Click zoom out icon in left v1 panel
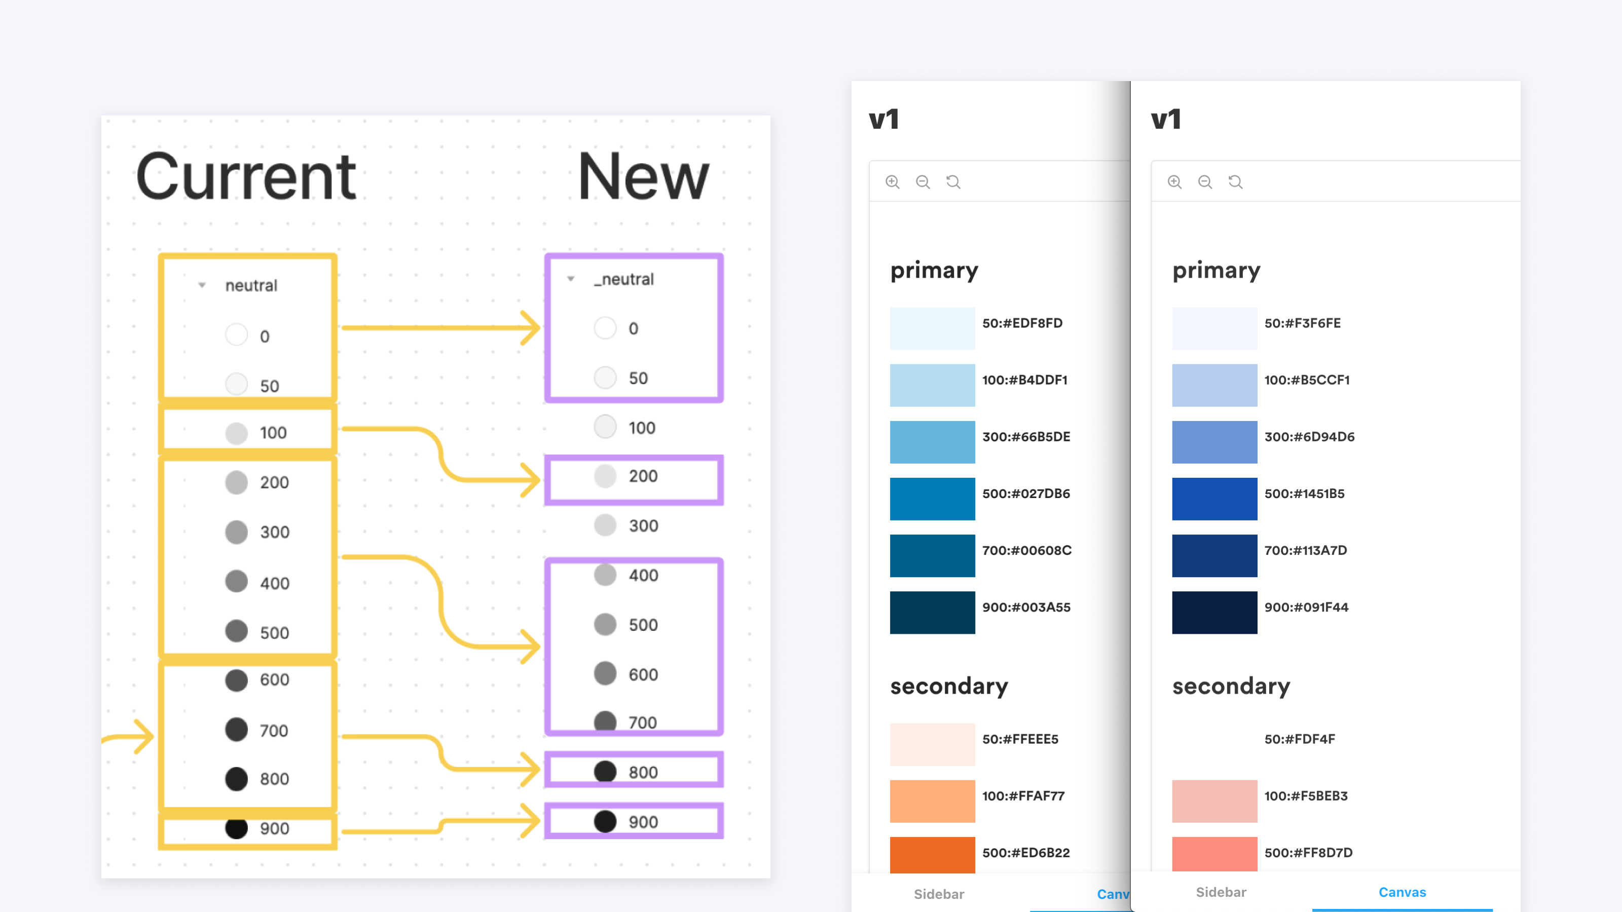The height and width of the screenshot is (912, 1622). click(x=923, y=182)
